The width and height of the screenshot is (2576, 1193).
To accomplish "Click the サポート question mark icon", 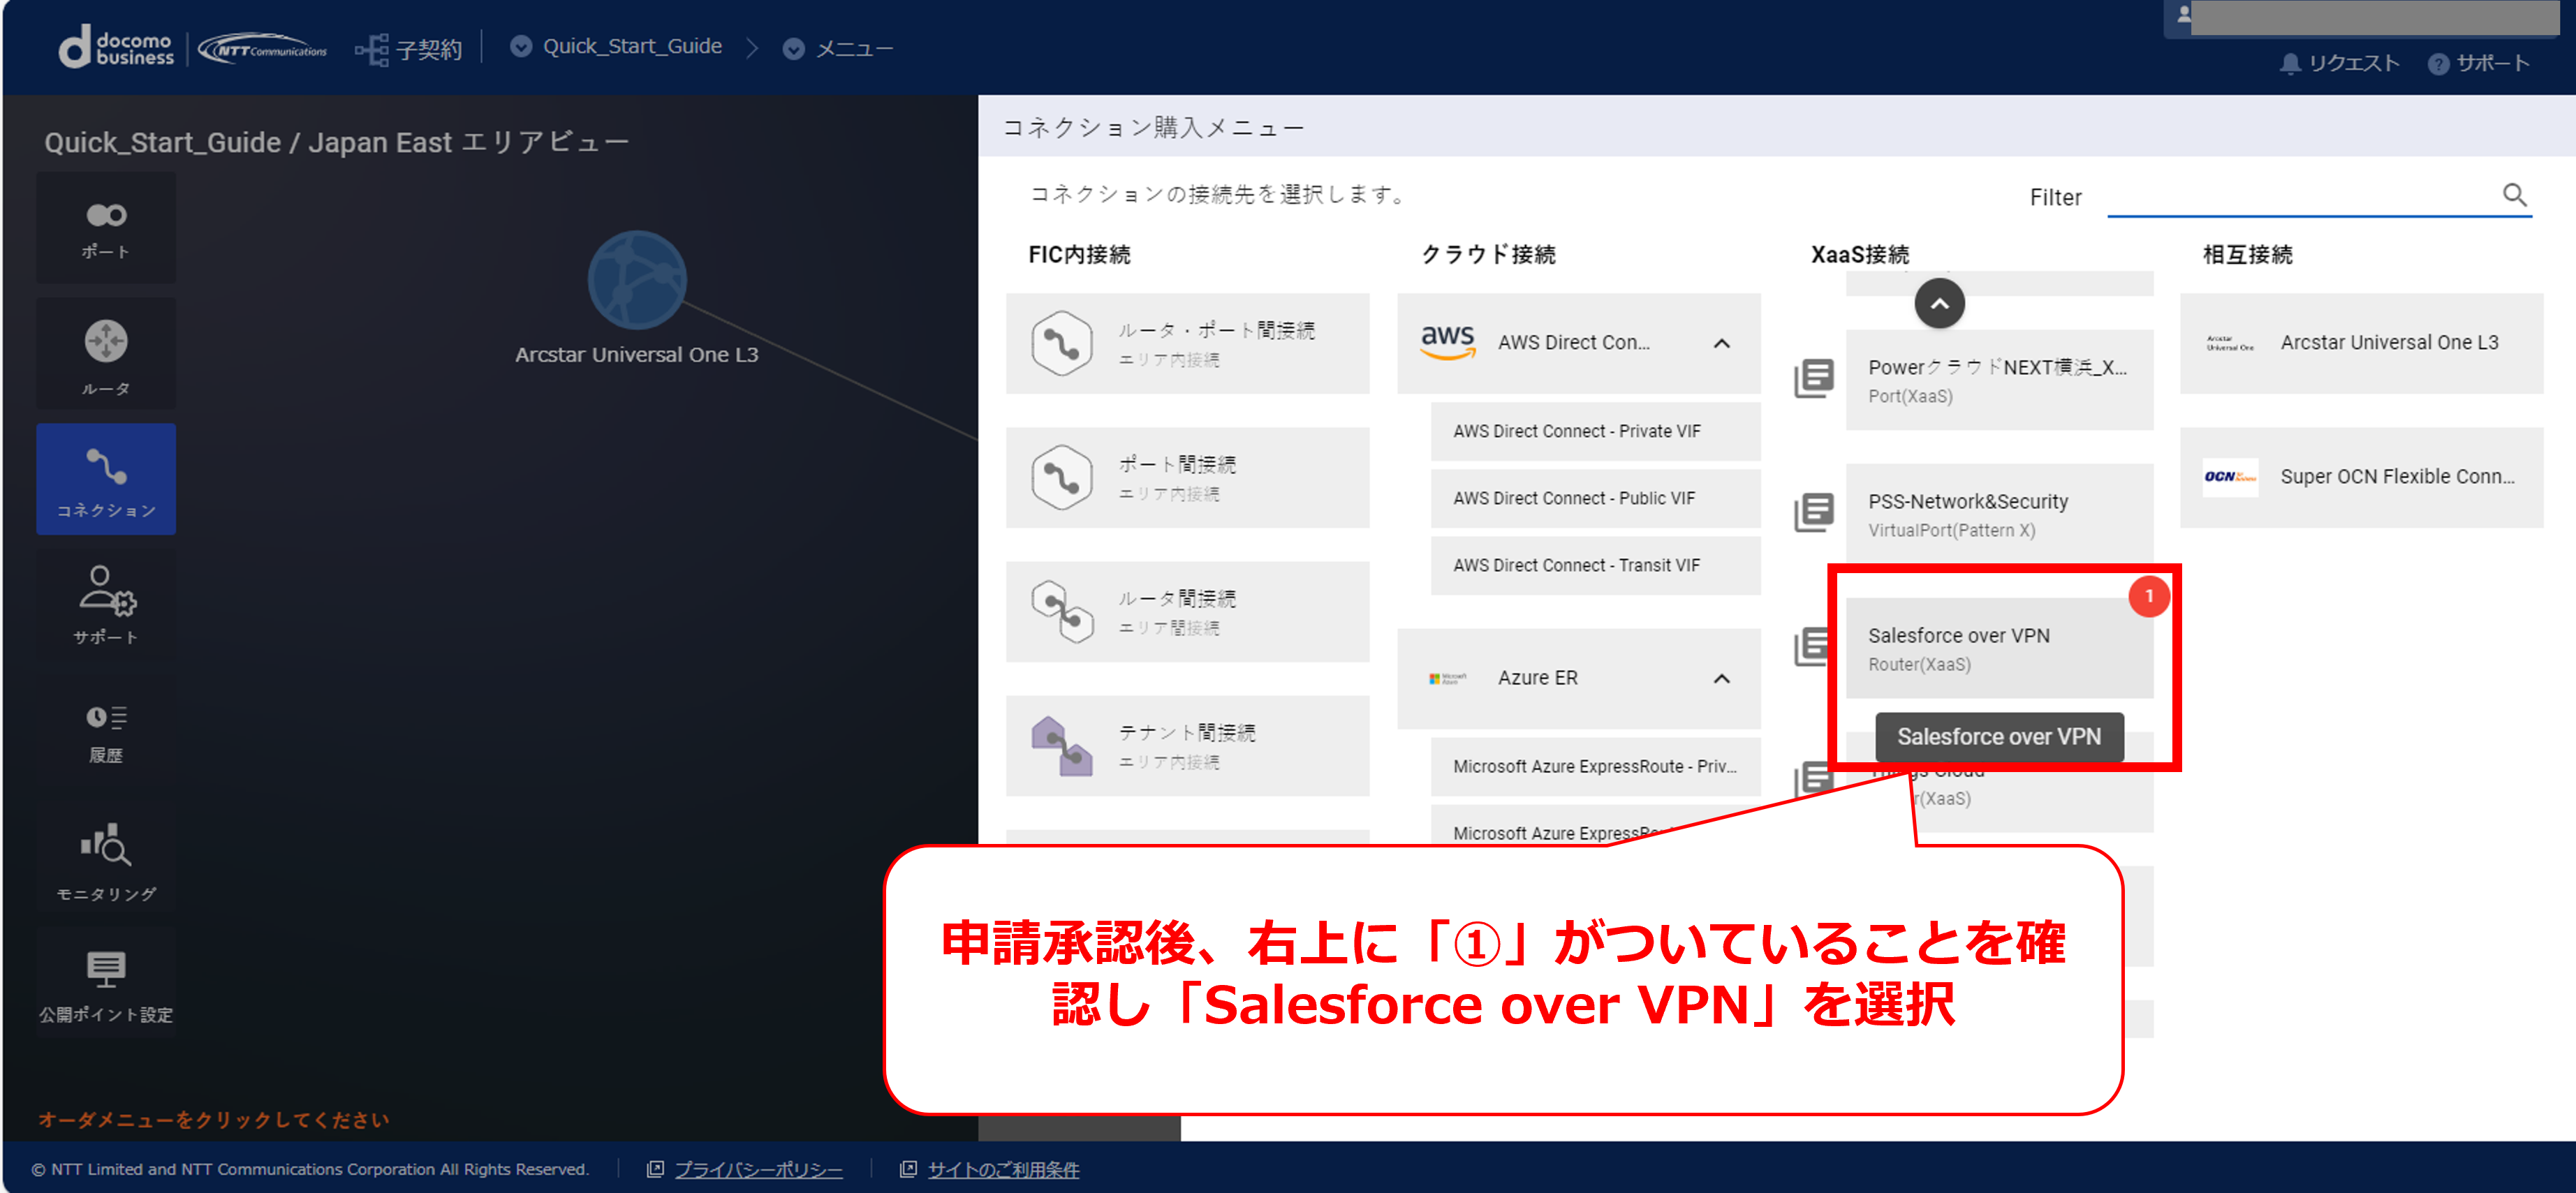I will [2438, 64].
